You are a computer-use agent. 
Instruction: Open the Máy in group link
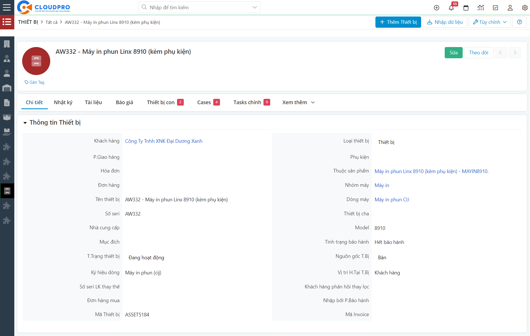[x=382, y=185]
